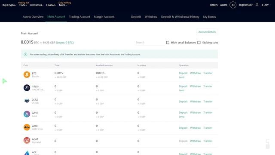Click Withdraw for BTC row

pyautogui.click(x=196, y=73)
